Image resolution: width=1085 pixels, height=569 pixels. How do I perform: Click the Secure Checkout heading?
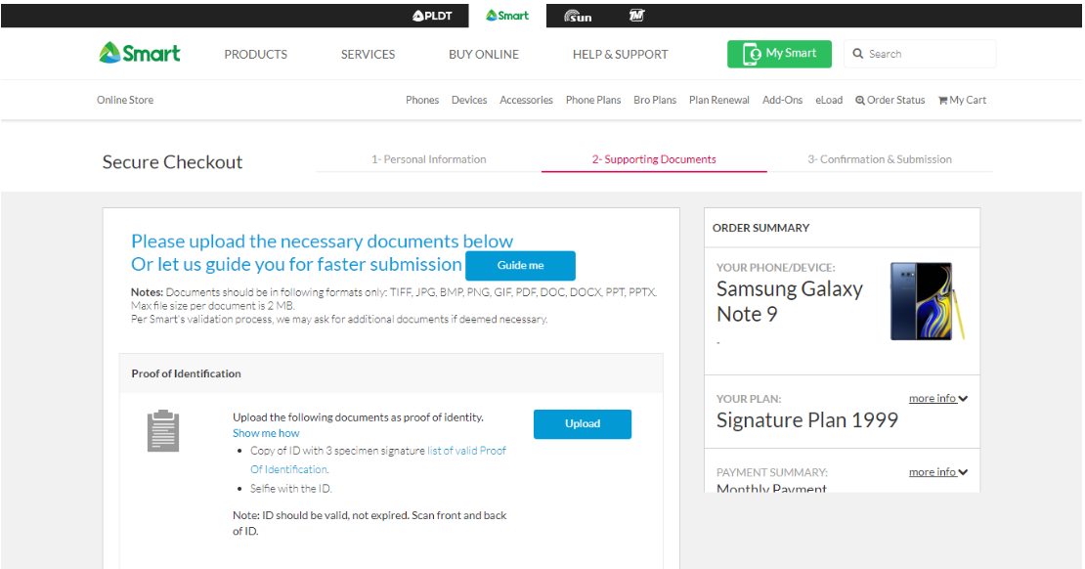[172, 162]
